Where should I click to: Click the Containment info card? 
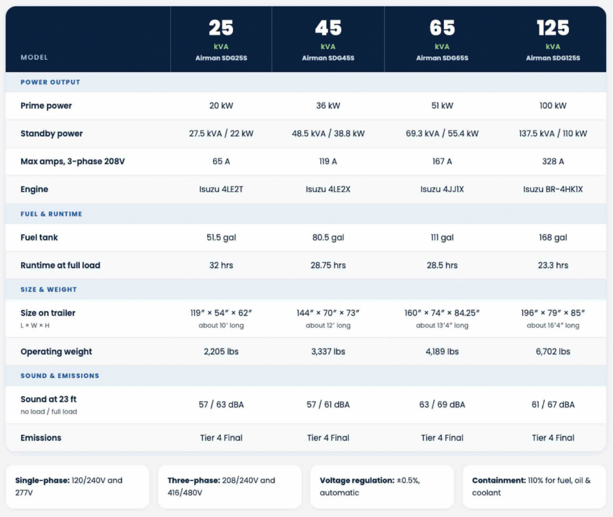(x=535, y=487)
